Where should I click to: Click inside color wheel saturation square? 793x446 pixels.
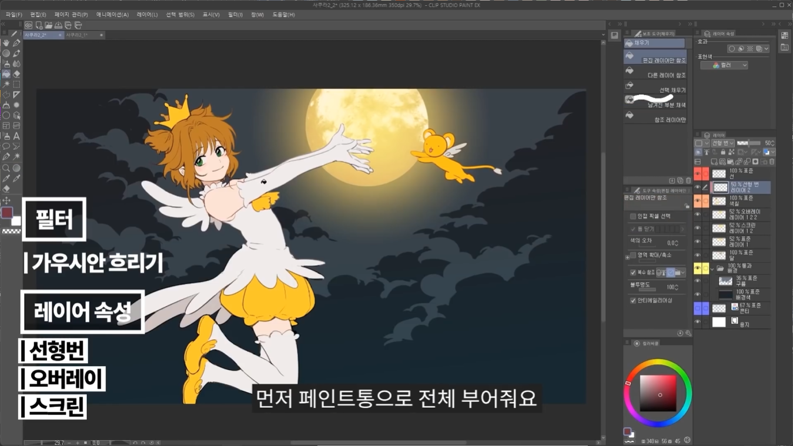pyautogui.click(x=658, y=393)
